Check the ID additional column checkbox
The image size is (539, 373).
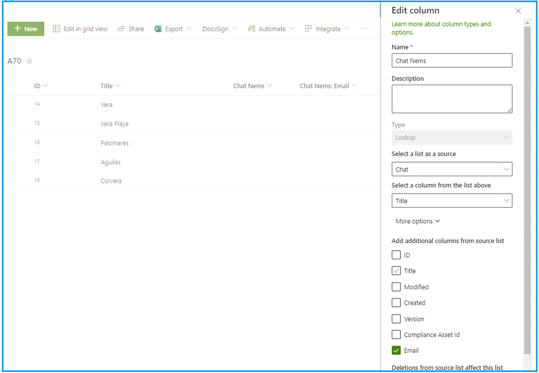[397, 255]
